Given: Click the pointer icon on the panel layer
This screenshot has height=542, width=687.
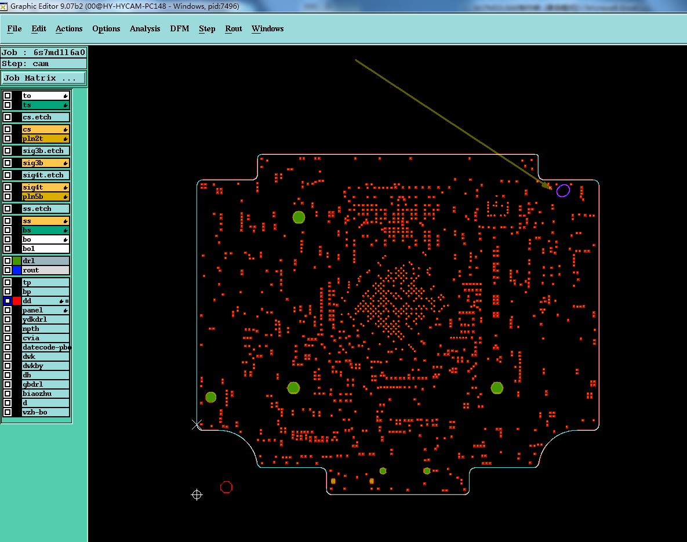Looking at the screenshot, I should 66,311.
